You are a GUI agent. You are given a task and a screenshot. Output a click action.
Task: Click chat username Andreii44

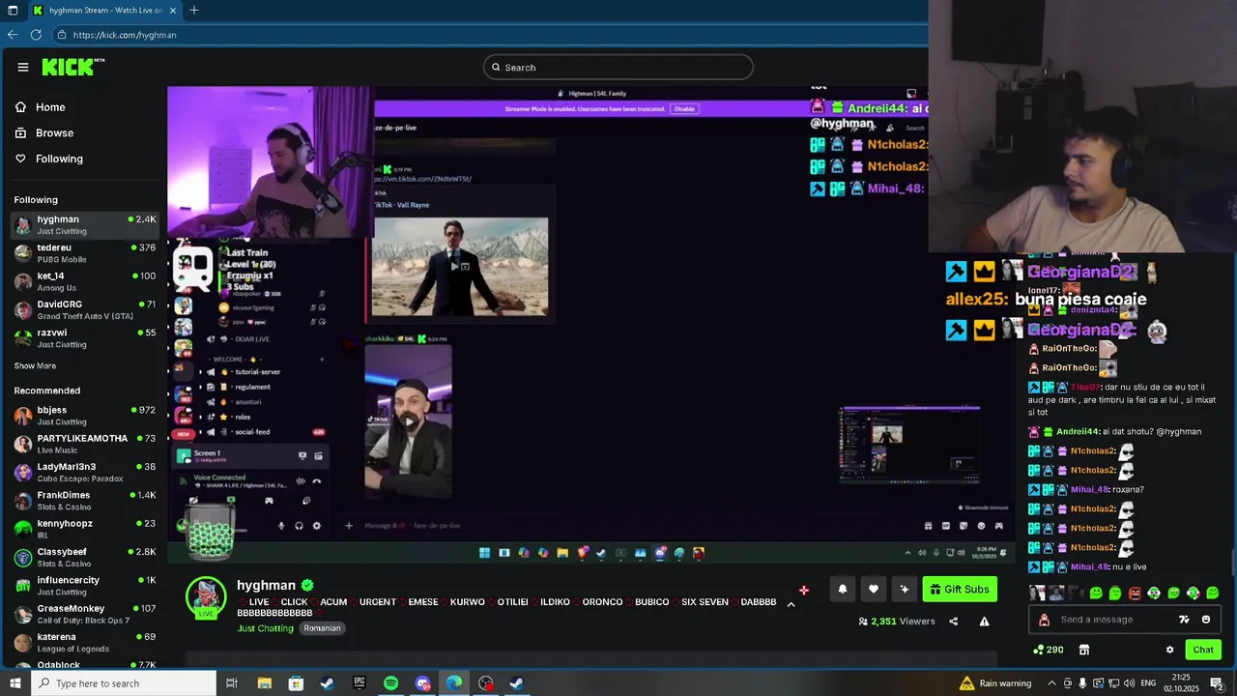1078,431
